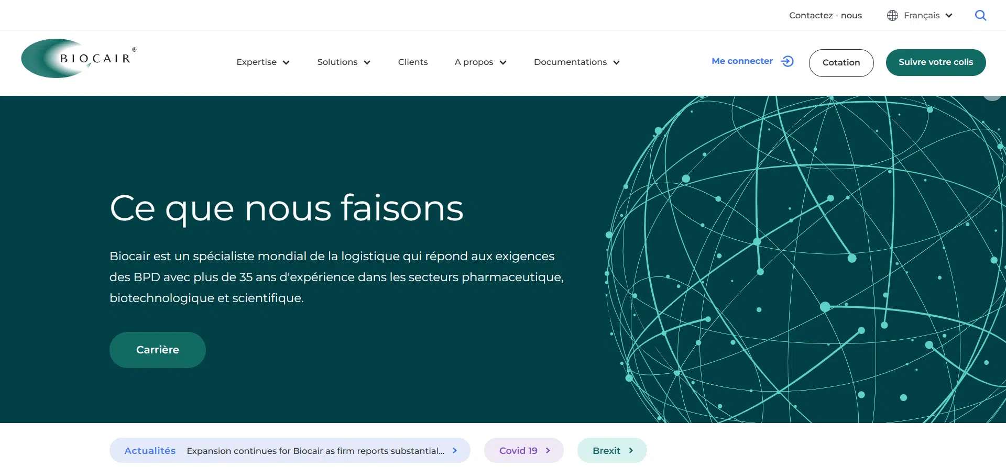
Task: Click the Carrière button
Action: tap(158, 350)
